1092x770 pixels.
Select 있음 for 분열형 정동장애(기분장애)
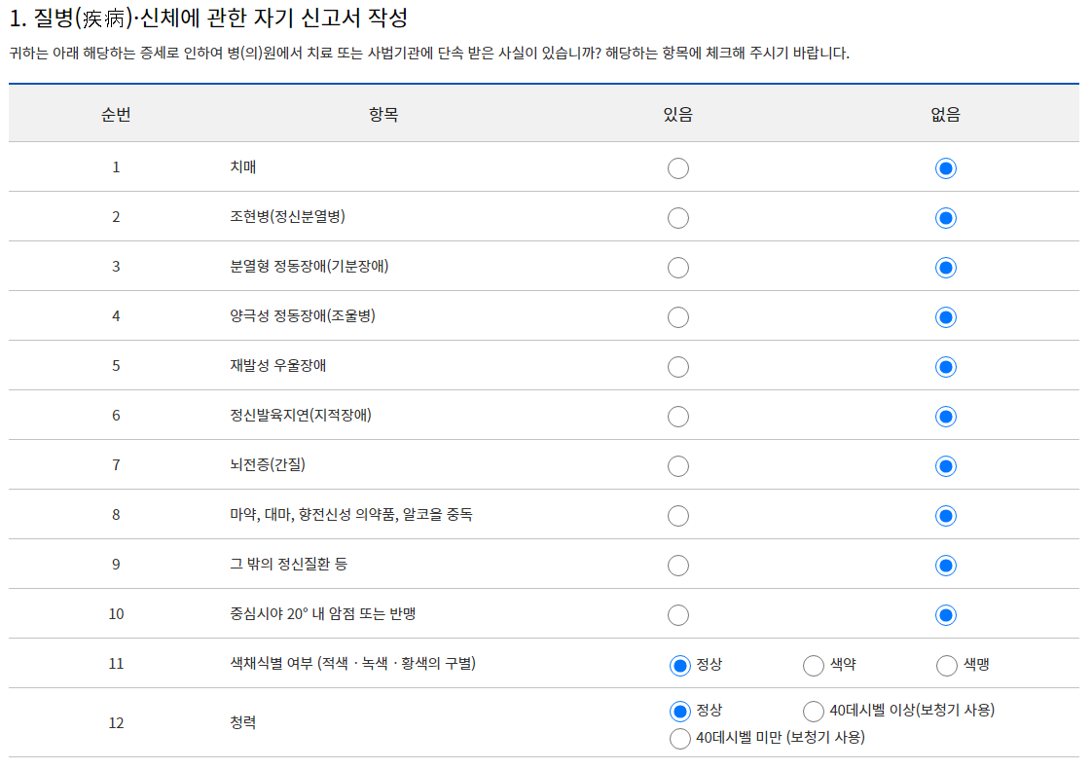(x=677, y=268)
